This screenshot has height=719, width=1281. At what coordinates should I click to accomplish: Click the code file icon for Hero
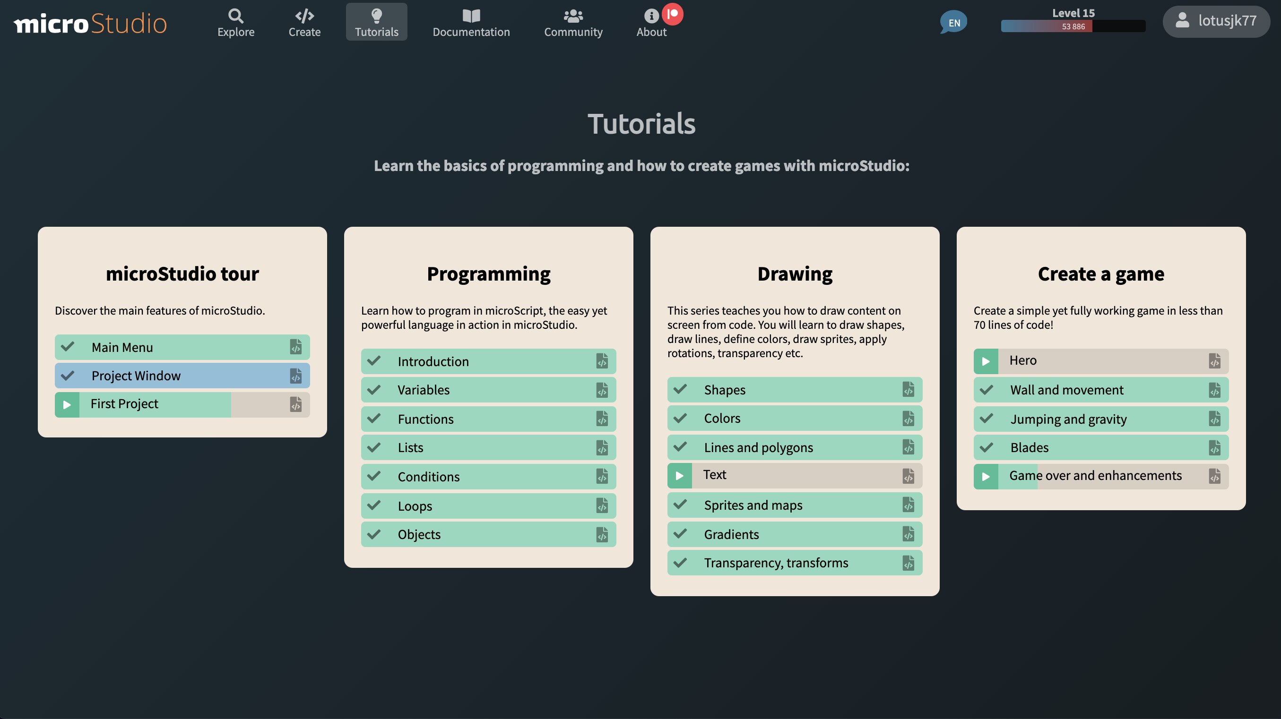[x=1215, y=361]
